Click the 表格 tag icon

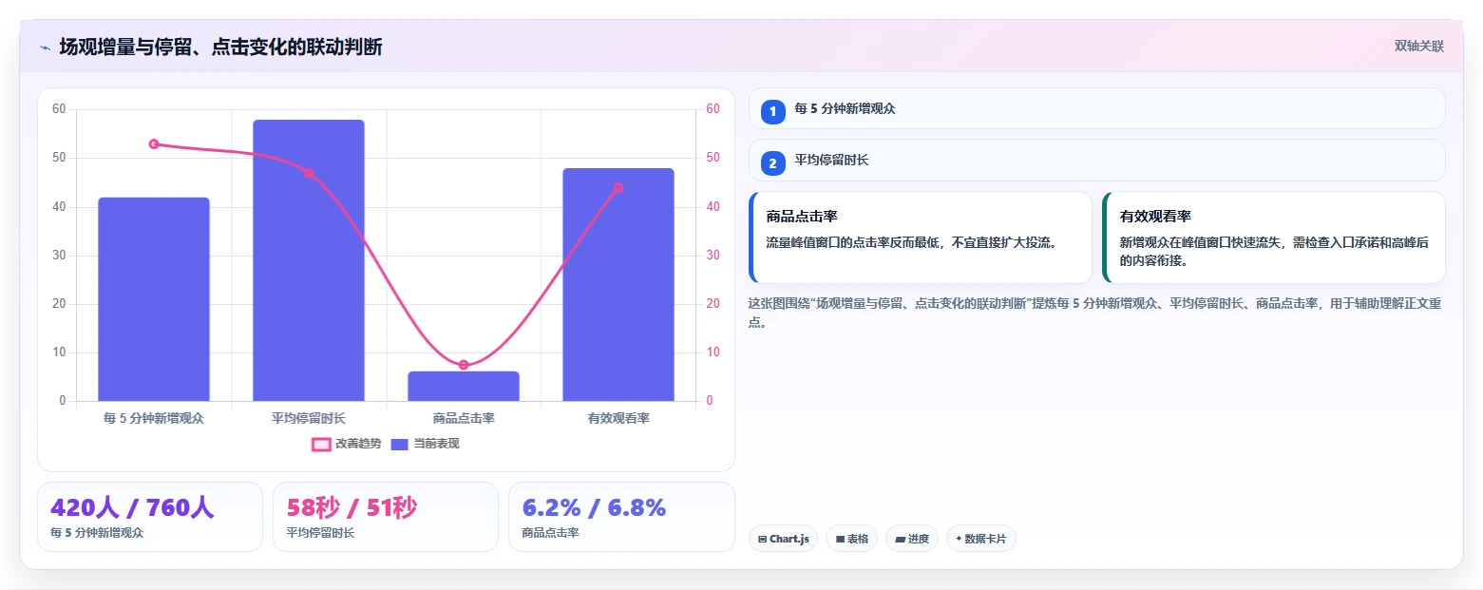click(840, 539)
